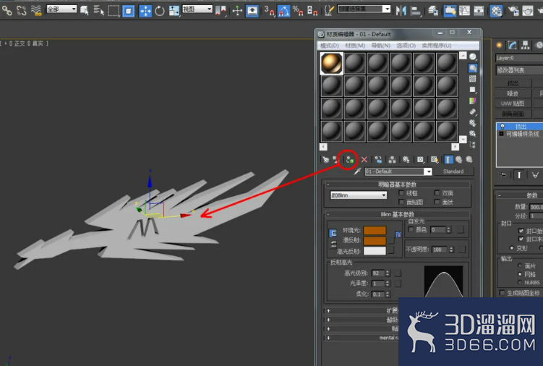Click the 挤出 modifier button
The image size is (543, 366).
[x=513, y=83]
